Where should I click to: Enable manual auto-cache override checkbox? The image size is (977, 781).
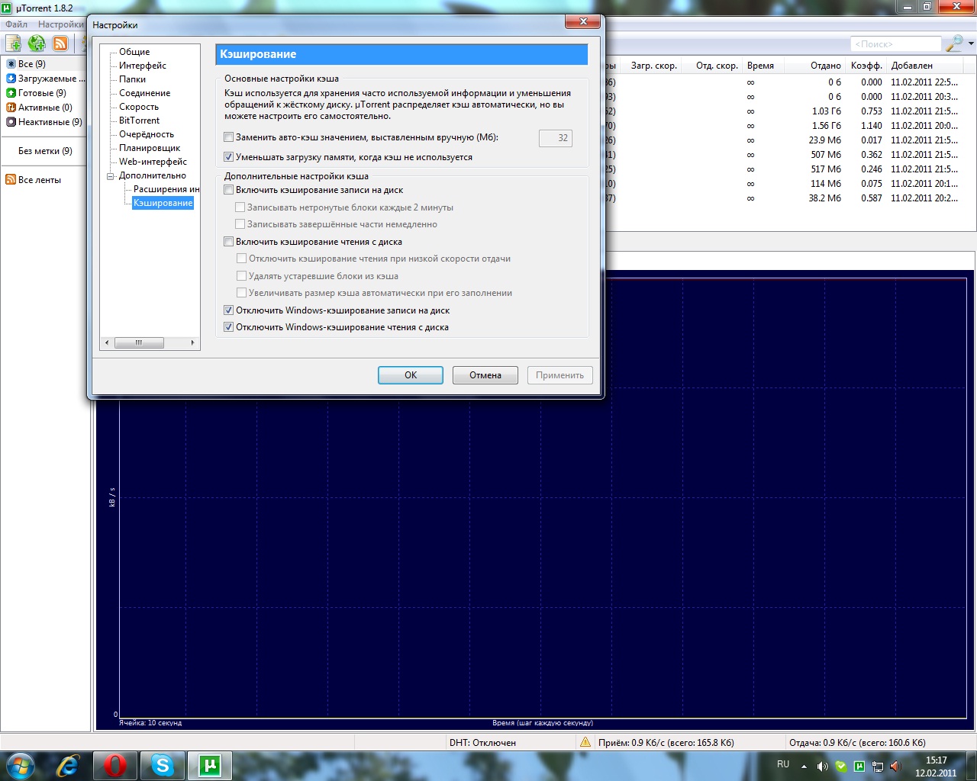click(228, 137)
